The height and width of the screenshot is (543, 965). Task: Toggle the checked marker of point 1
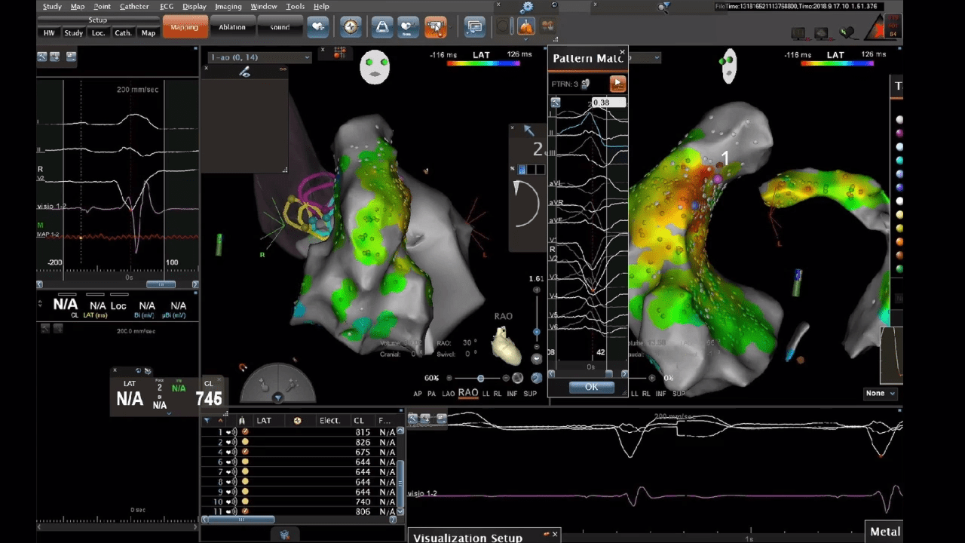245,432
